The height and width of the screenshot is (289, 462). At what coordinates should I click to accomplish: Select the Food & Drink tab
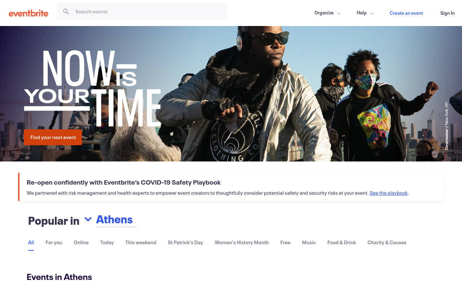click(342, 242)
